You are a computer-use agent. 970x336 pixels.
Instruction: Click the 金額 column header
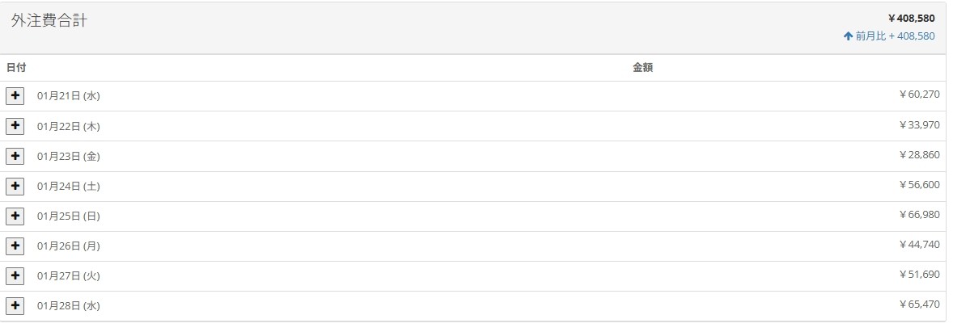pos(642,68)
